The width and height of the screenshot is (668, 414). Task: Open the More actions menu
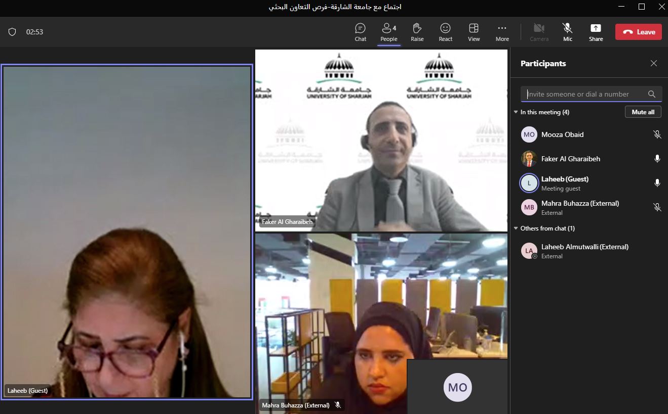tap(502, 32)
